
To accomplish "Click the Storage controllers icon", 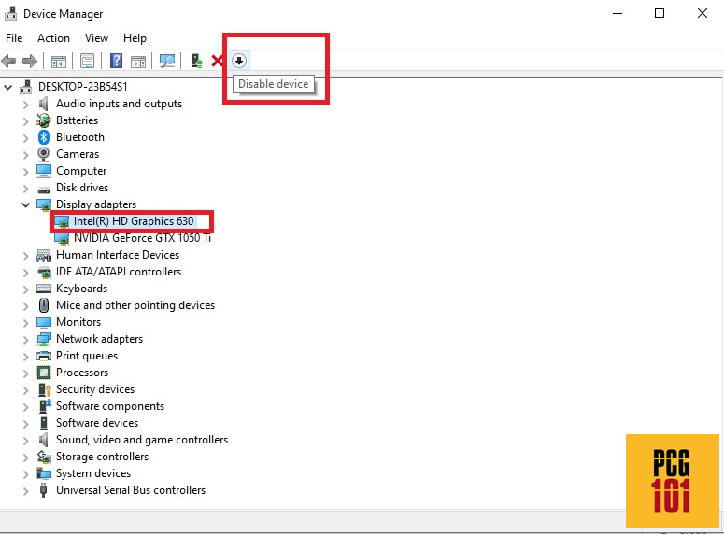I will pos(44,457).
